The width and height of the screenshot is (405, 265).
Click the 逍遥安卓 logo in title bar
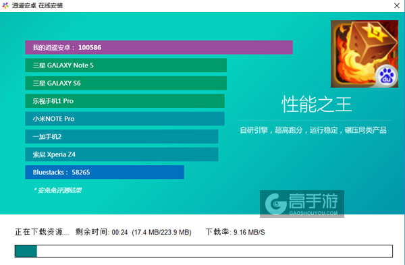tap(5, 5)
